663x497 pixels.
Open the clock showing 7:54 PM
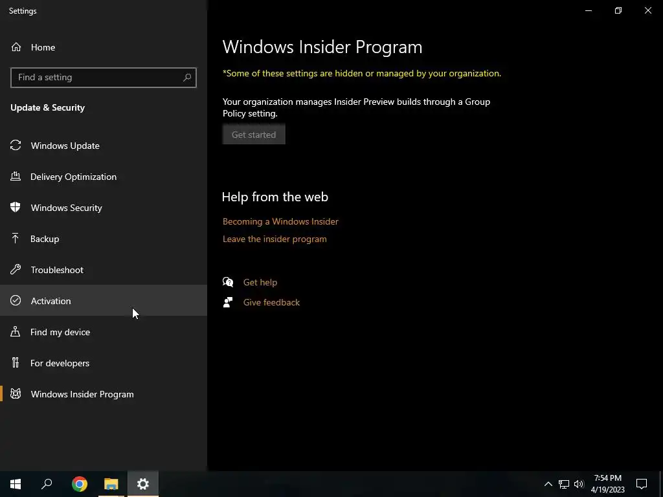click(x=607, y=484)
